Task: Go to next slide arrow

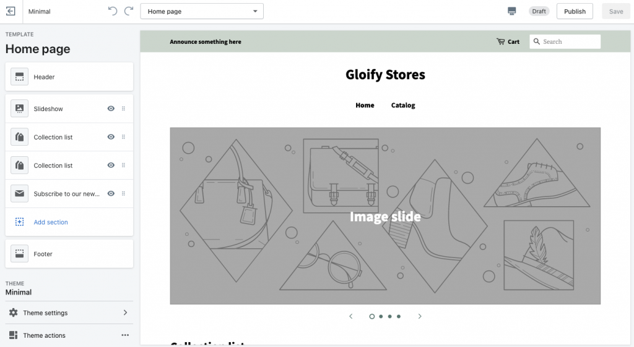Action: [x=420, y=316]
